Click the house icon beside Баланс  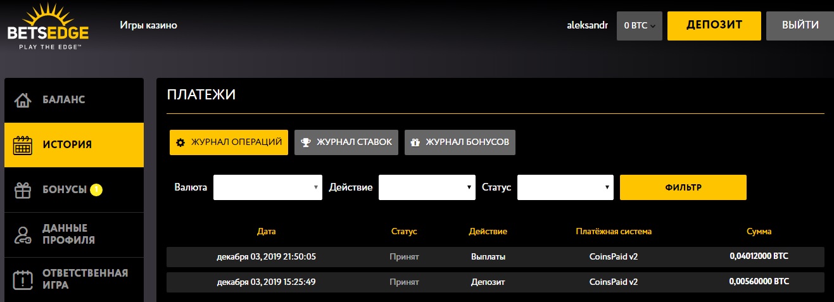pos(23,100)
